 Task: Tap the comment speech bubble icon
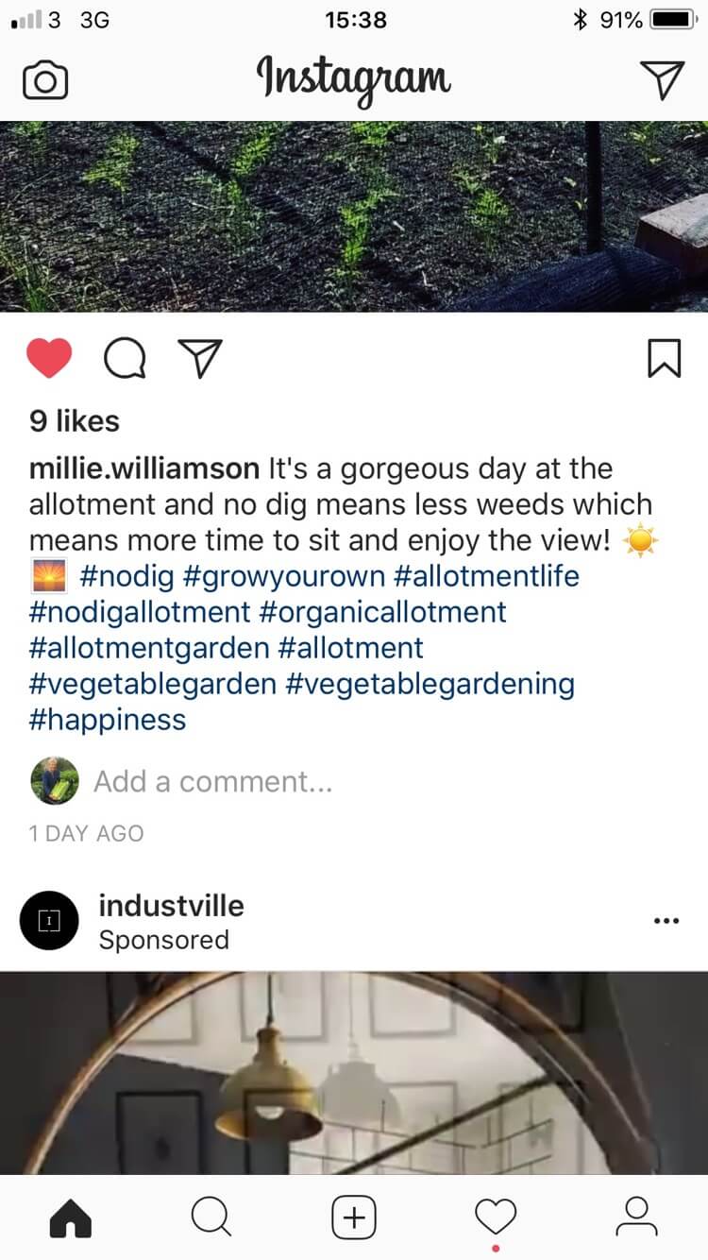point(125,359)
